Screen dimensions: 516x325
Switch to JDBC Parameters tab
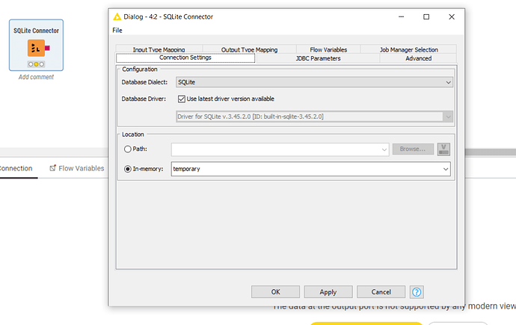(x=318, y=58)
